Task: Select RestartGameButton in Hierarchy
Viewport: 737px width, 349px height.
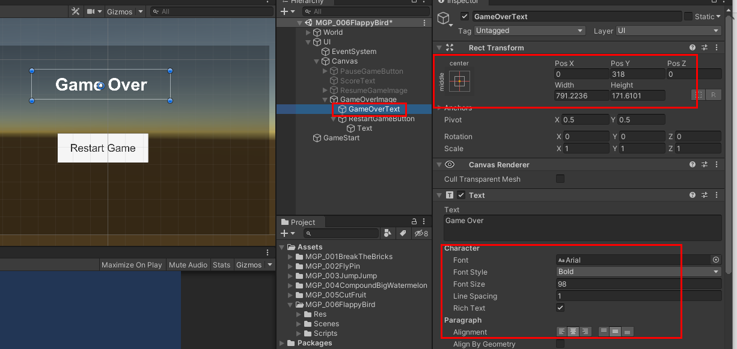Action: coord(381,119)
